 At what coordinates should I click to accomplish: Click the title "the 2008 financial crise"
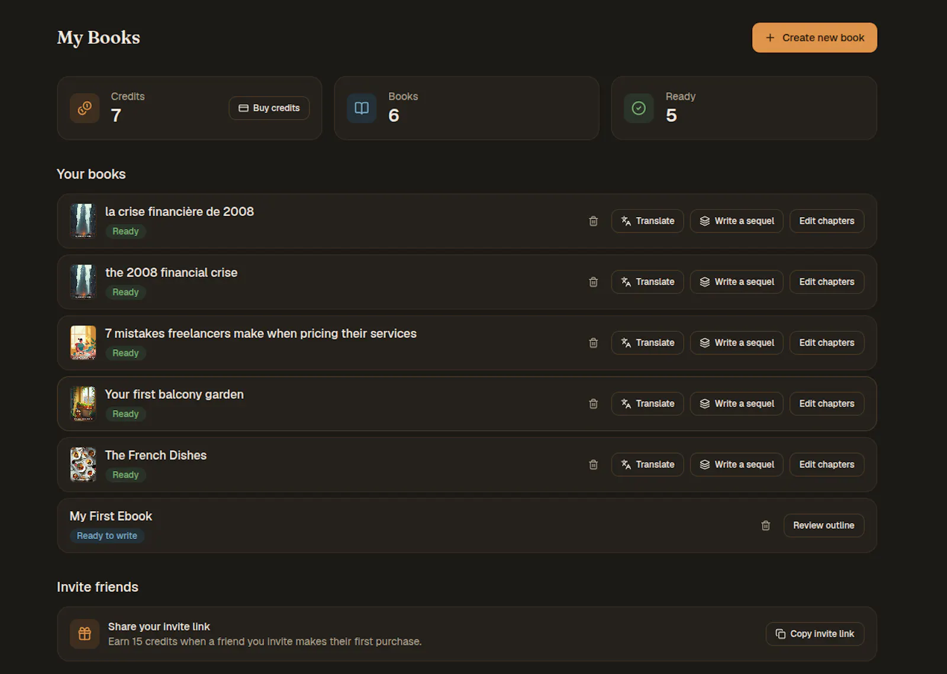pyautogui.click(x=171, y=273)
